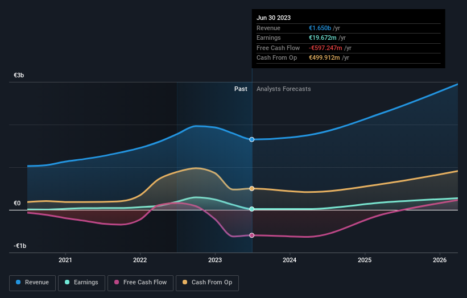Click the 2025 x-axis label

(365, 260)
